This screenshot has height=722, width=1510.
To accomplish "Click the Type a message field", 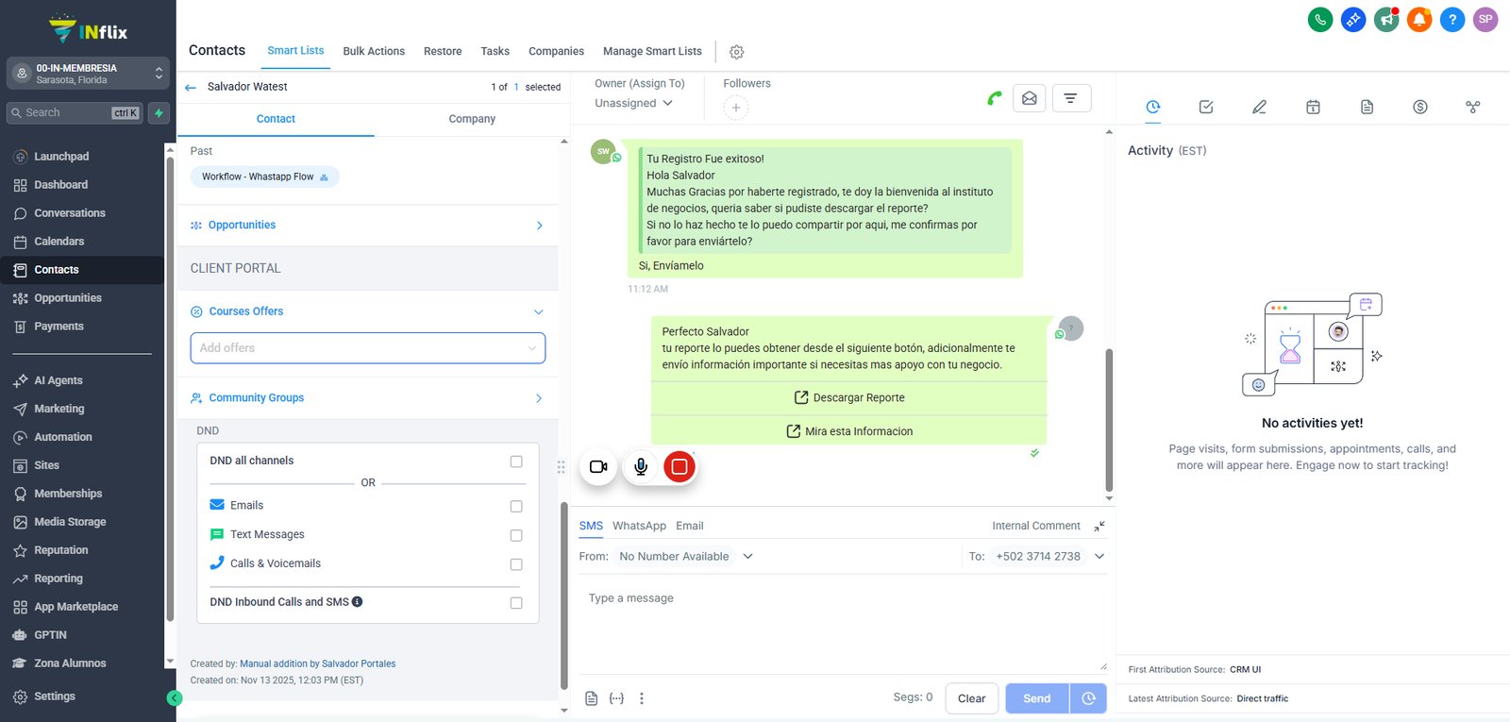I will 843,628.
